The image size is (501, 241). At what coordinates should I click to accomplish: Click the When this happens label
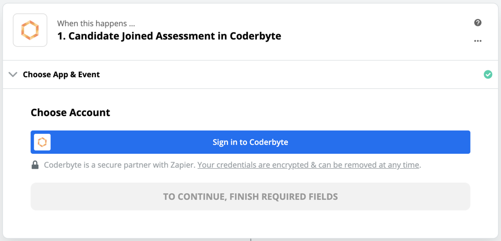[x=95, y=24]
